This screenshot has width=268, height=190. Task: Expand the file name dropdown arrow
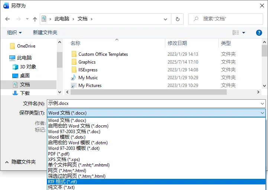[262, 104]
